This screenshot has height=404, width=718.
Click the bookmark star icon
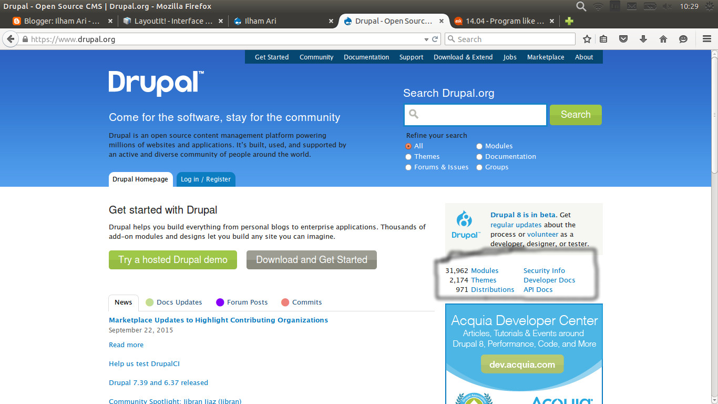[x=587, y=39]
